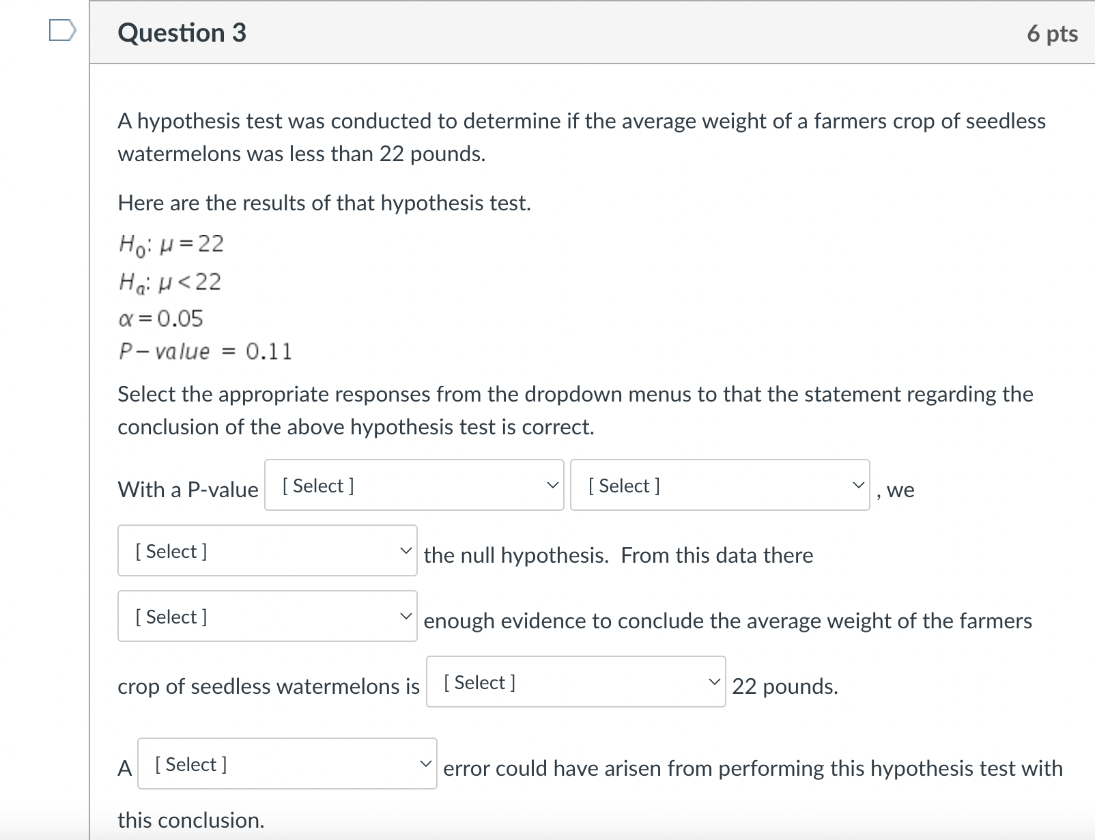Click chevron arrow of dropdown before '22 pounds.'

tap(714, 682)
